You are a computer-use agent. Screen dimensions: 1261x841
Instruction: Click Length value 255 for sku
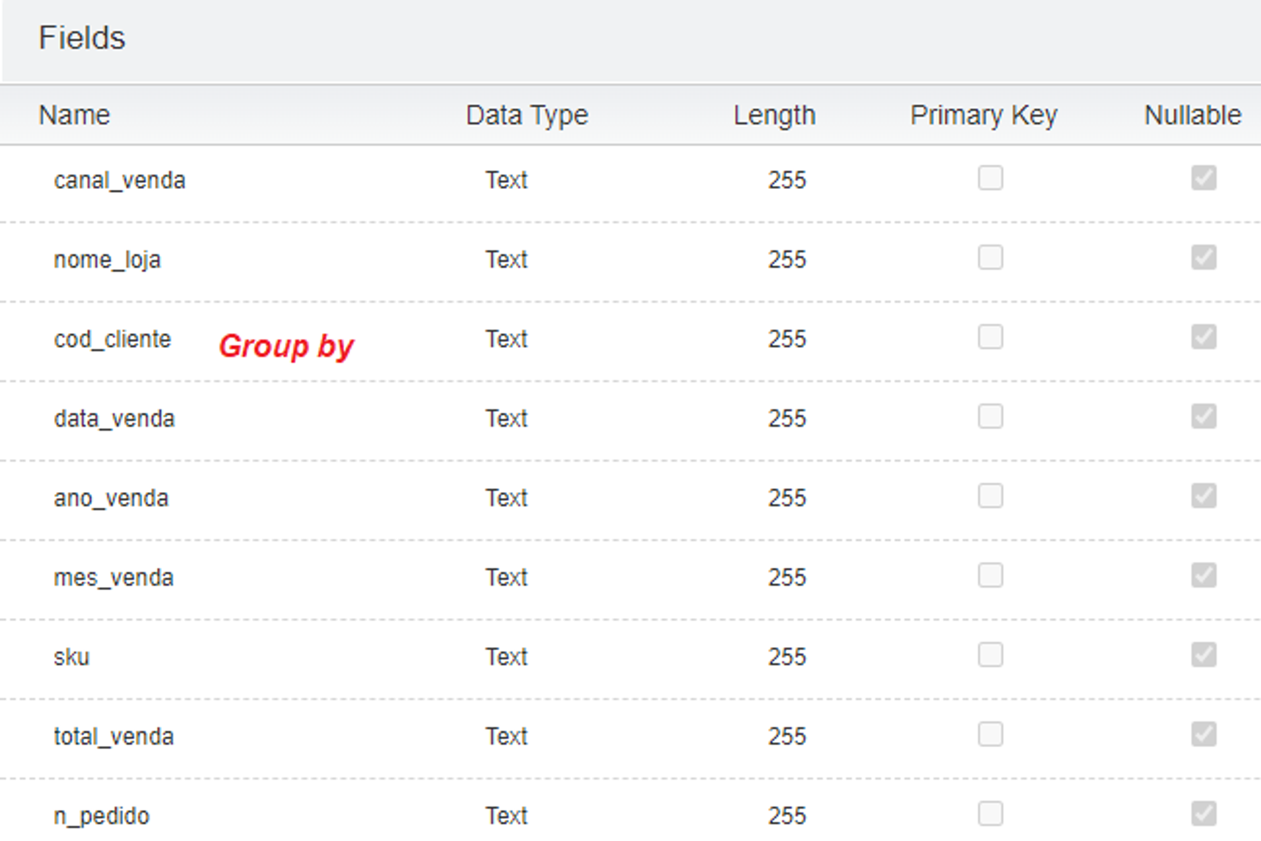(x=786, y=657)
